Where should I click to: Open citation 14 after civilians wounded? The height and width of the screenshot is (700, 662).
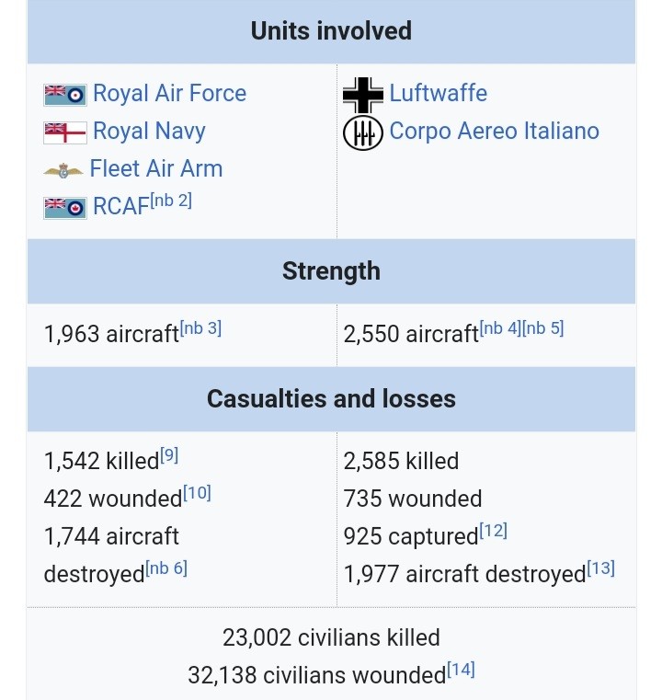pyautogui.click(x=461, y=669)
